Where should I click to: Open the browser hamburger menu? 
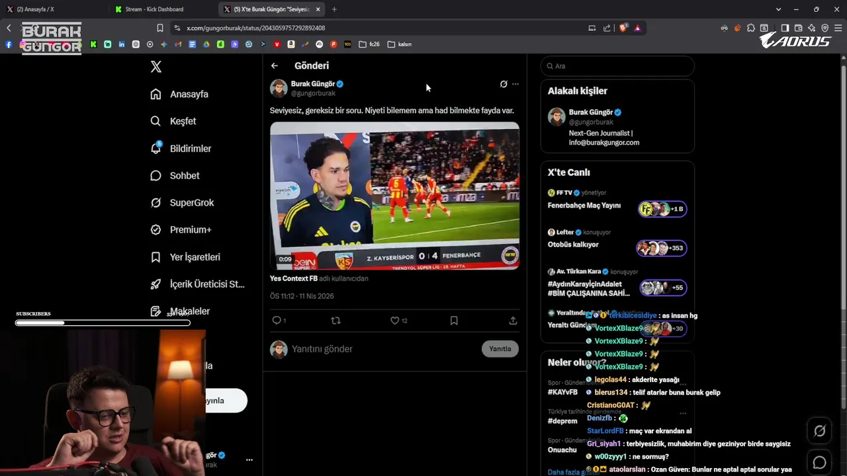tap(838, 28)
